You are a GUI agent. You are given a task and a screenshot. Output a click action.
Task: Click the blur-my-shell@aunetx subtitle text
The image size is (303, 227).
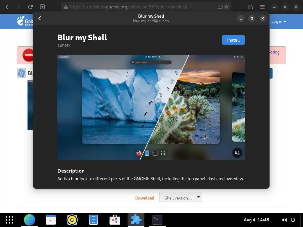(x=151, y=21)
